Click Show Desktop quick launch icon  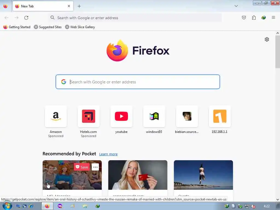[x=18, y=206]
